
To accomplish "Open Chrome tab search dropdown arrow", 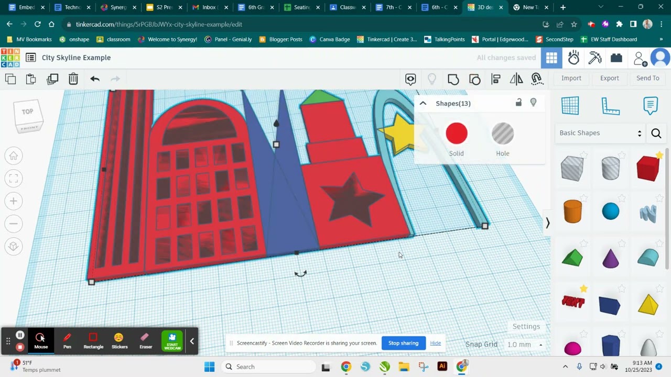I will click(601, 7).
